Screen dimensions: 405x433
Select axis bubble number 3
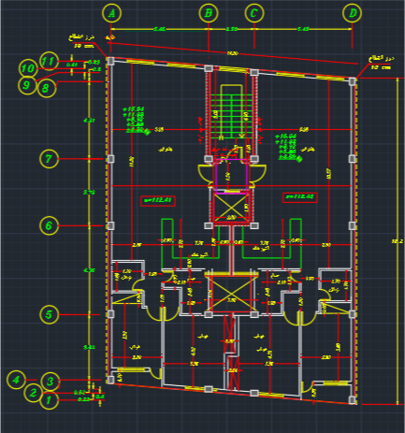(50, 382)
